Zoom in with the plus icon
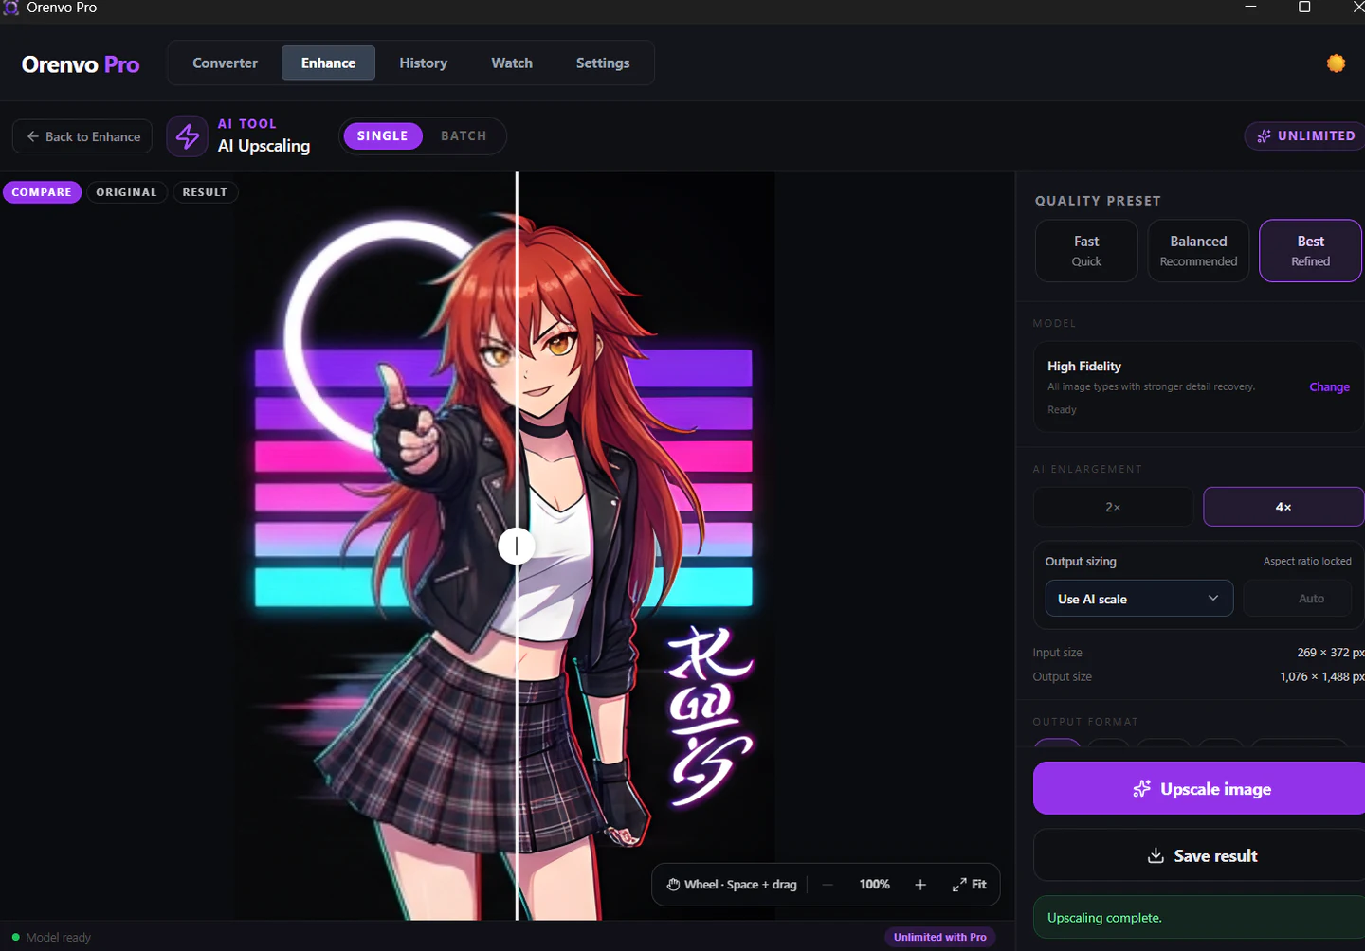The image size is (1365, 951). [x=919, y=885]
